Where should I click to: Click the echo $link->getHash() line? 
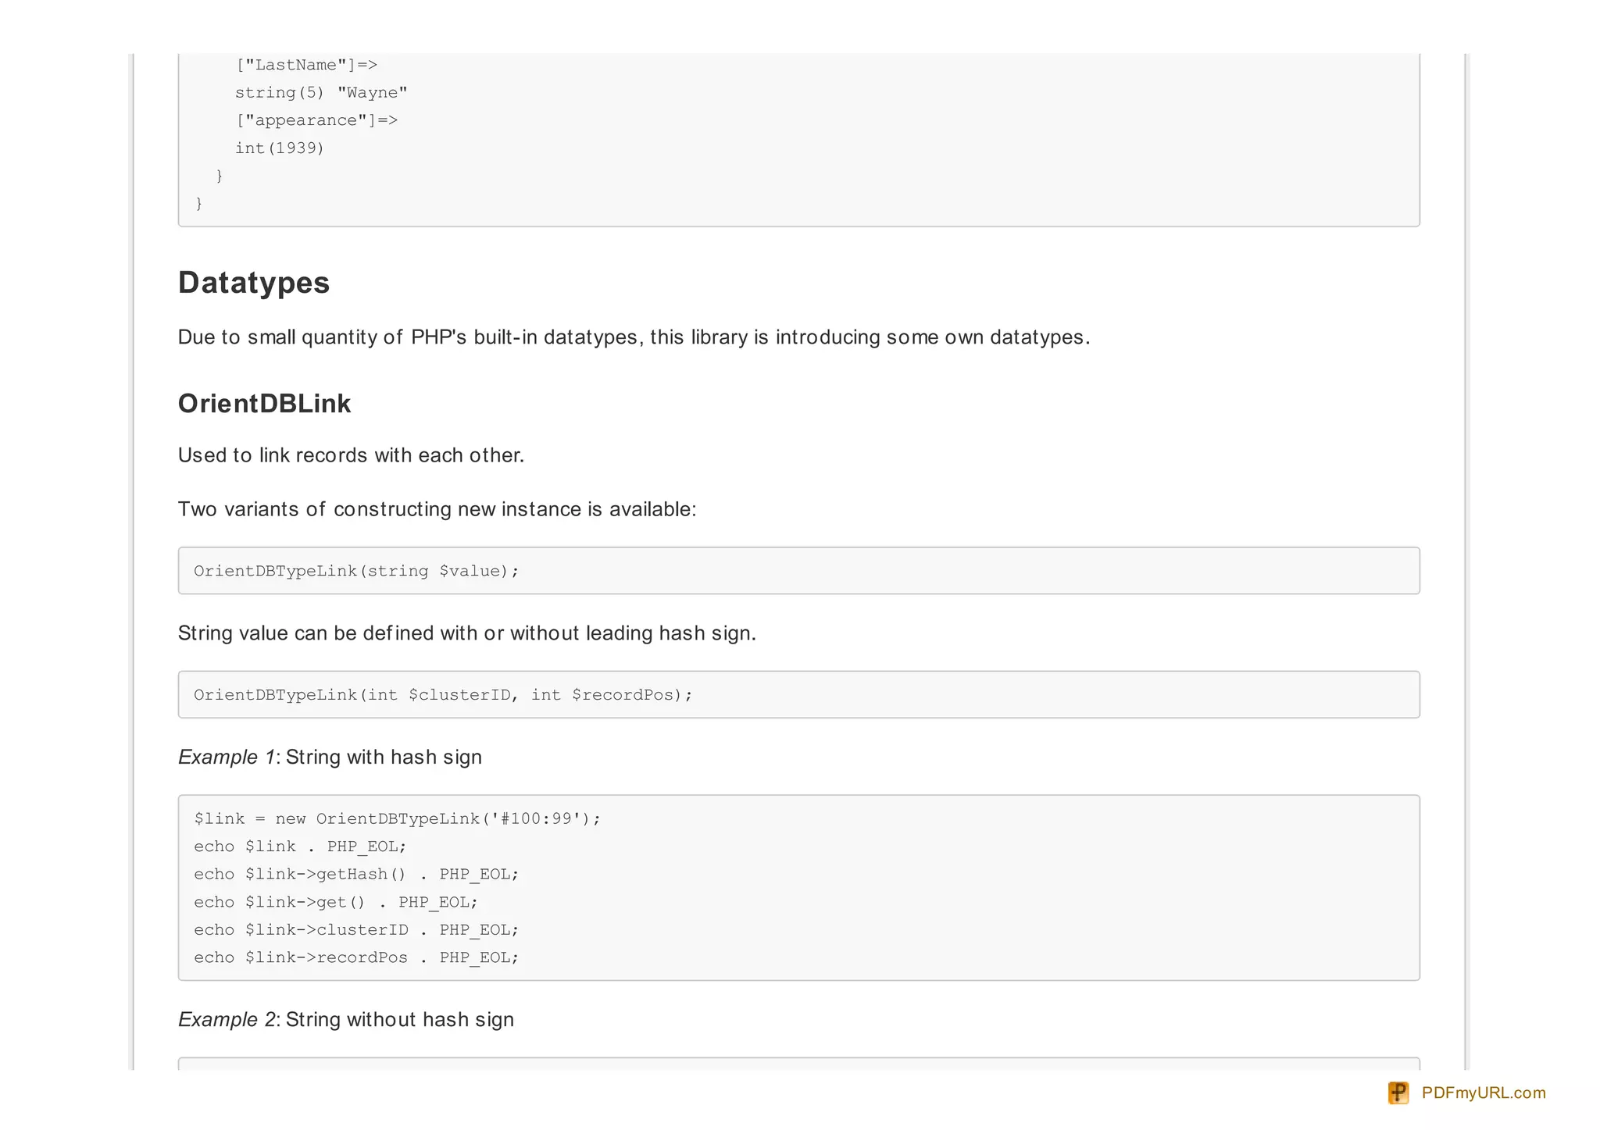click(356, 874)
